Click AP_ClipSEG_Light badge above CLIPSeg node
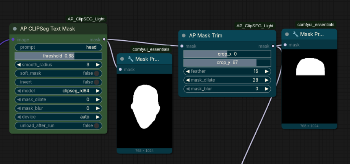 tap(86, 19)
